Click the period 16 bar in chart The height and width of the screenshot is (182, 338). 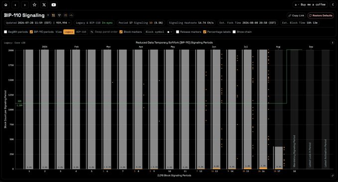[x=263, y=109]
